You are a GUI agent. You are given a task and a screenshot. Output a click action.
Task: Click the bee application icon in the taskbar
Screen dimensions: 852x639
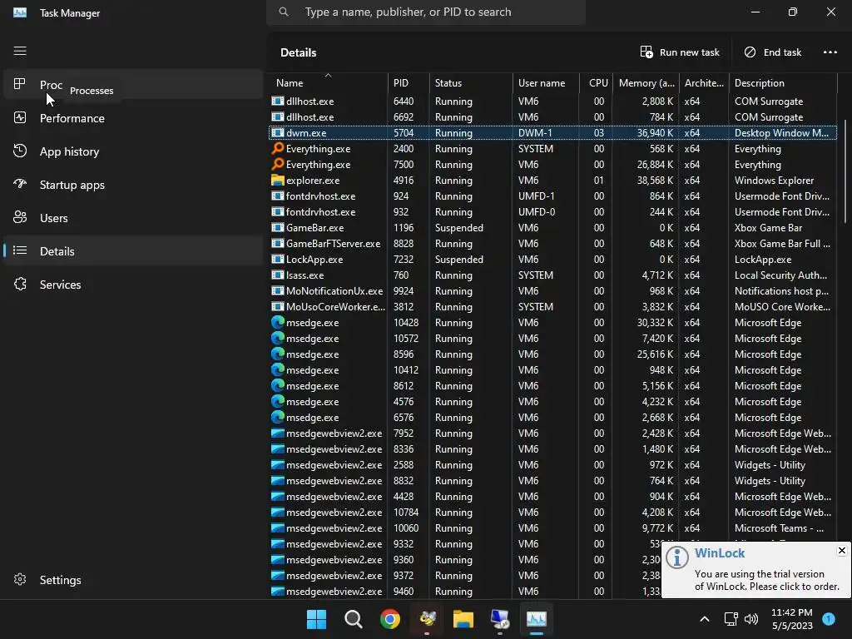[x=427, y=619]
